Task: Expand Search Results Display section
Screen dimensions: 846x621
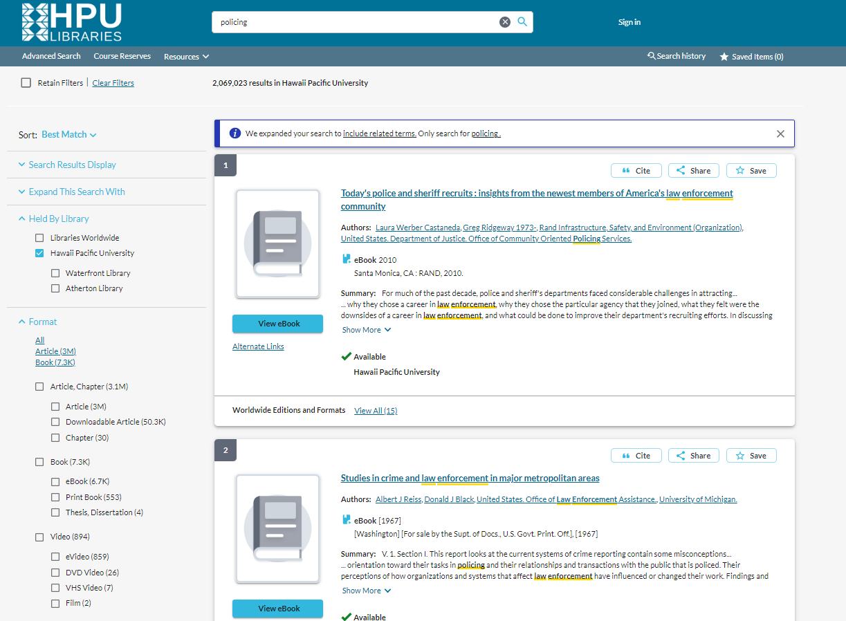Action: (x=66, y=165)
